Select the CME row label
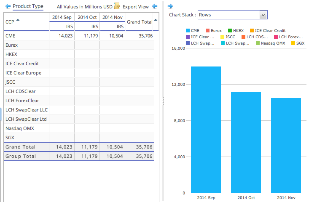 pyautogui.click(x=10, y=36)
